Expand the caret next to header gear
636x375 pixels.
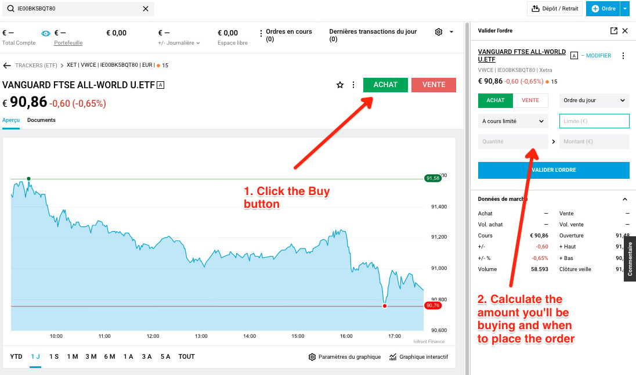coord(451,32)
